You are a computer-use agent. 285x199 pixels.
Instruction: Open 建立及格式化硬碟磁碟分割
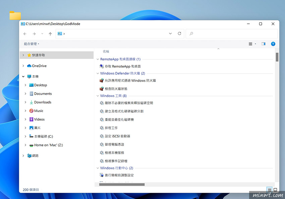124,111
